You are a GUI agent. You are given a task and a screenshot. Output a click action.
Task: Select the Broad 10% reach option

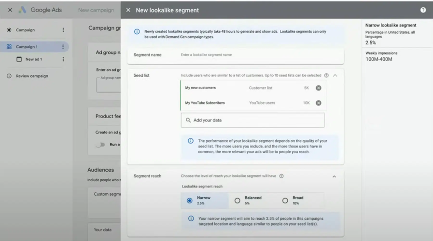285,201
